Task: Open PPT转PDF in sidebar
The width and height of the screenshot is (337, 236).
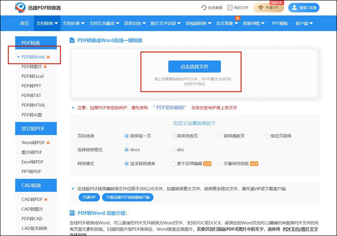Action: [x=31, y=172]
